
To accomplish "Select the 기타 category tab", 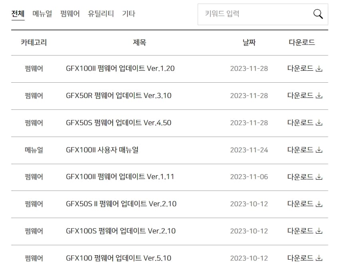I will pyautogui.click(x=128, y=13).
